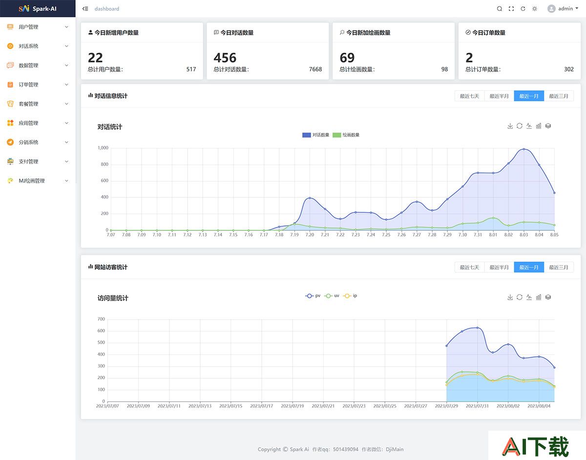Select 最近三月 in the 网站访客统计 panel

tap(559, 267)
